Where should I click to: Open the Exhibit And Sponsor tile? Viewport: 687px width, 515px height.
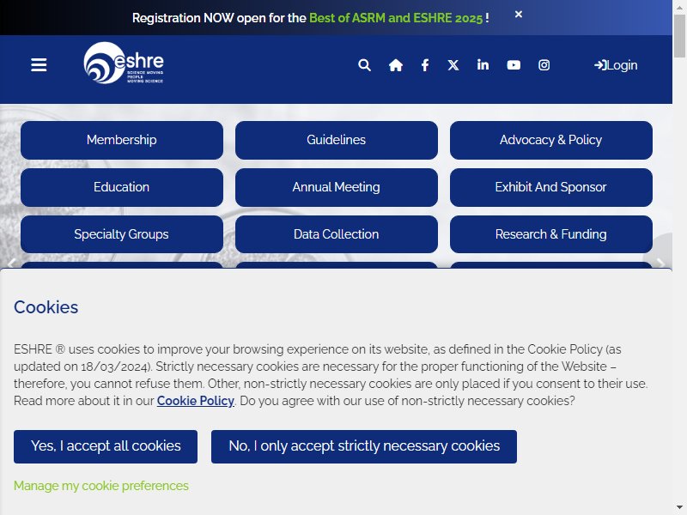tap(551, 187)
